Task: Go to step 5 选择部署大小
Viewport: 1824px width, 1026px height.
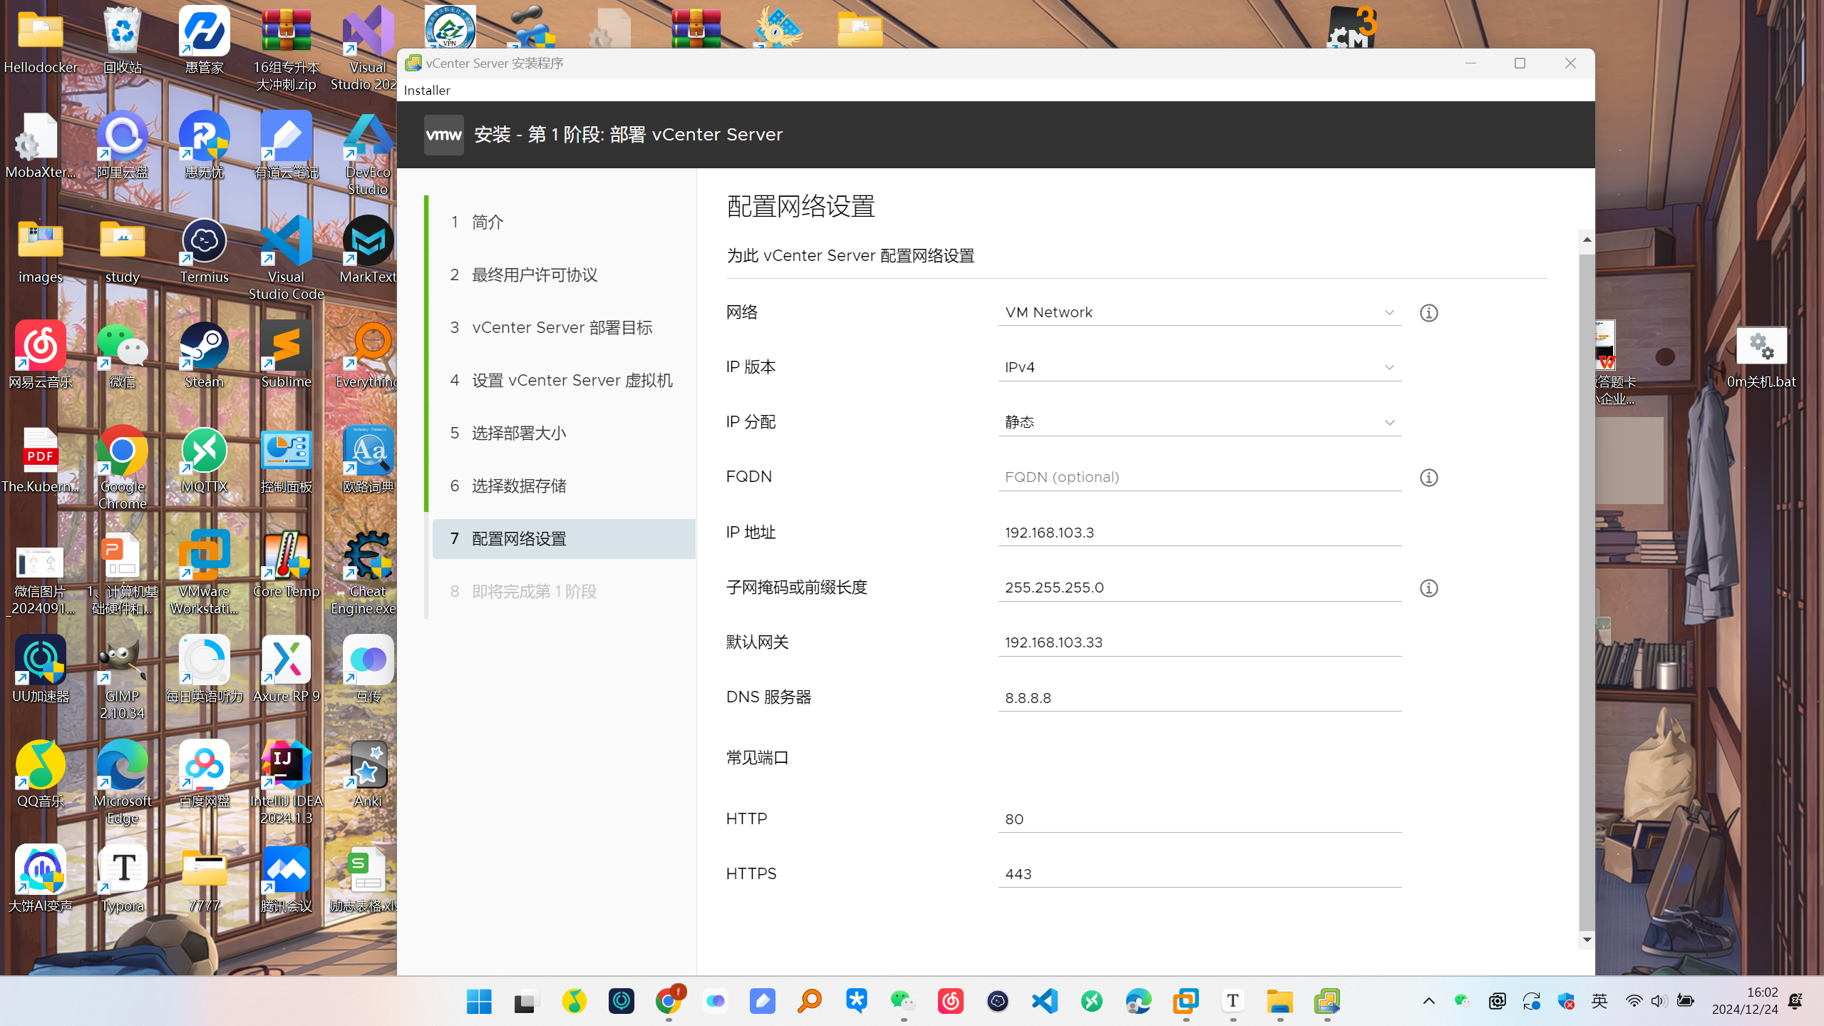Action: coord(563,434)
